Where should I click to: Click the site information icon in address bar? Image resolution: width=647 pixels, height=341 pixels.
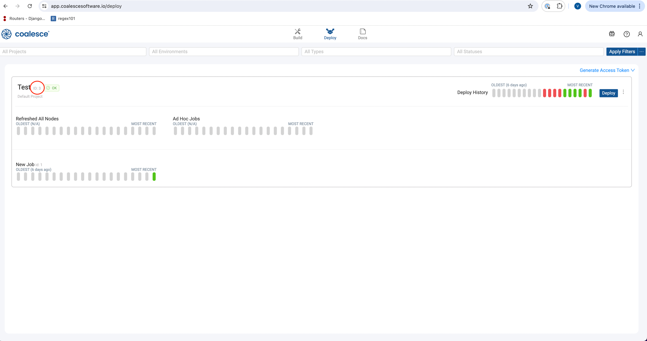click(44, 6)
